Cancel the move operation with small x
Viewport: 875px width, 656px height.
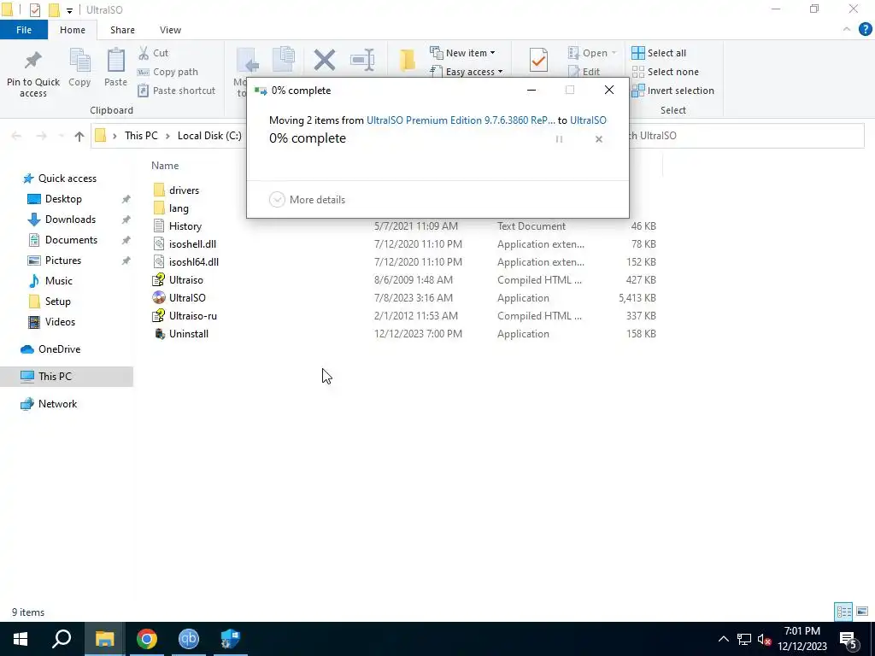pos(599,139)
